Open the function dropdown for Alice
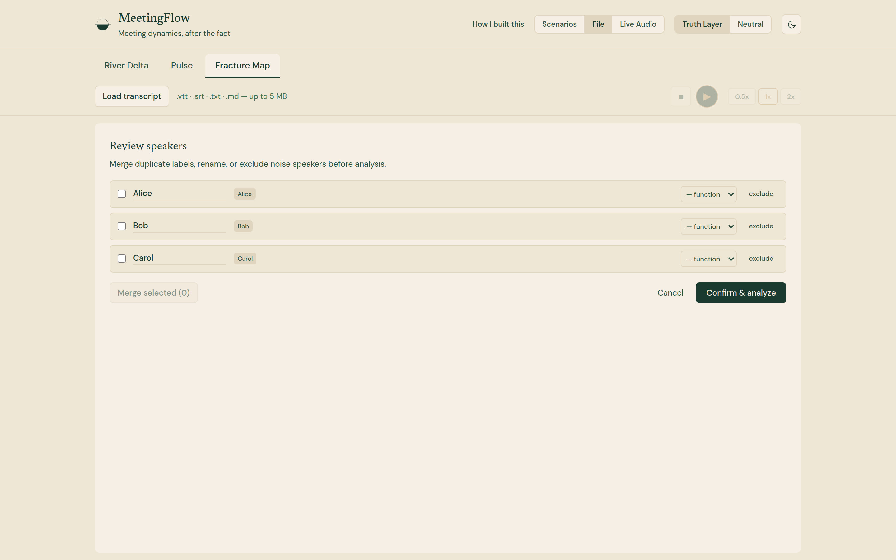This screenshot has width=896, height=560. (708, 194)
